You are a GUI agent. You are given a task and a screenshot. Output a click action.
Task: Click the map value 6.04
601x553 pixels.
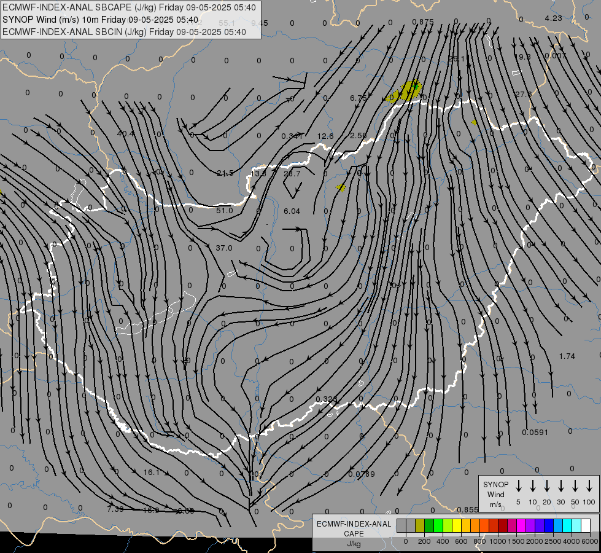(292, 211)
